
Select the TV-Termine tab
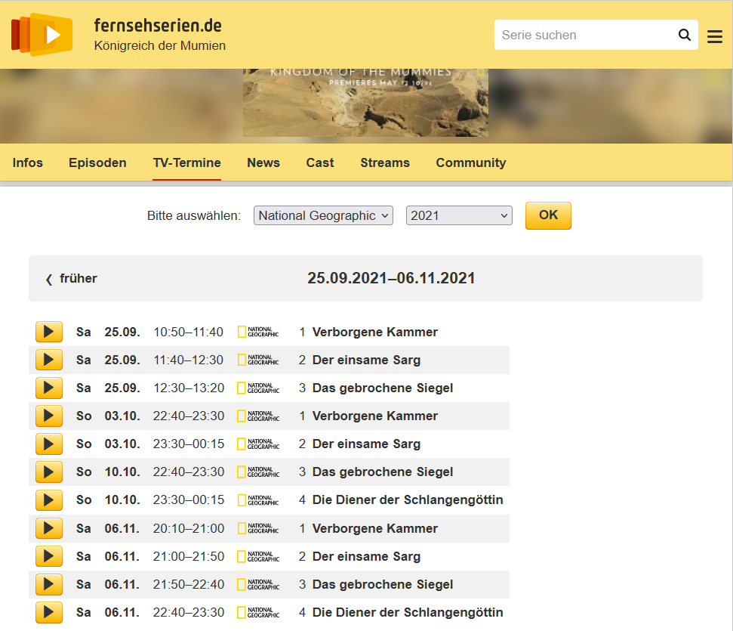click(186, 162)
